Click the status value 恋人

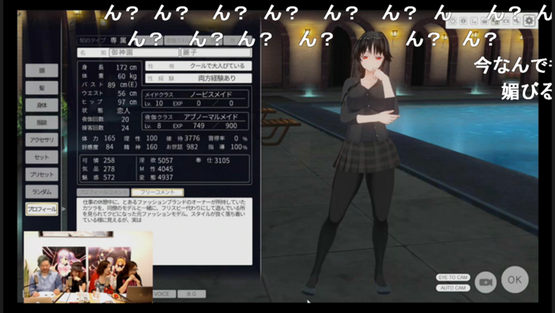(124, 111)
